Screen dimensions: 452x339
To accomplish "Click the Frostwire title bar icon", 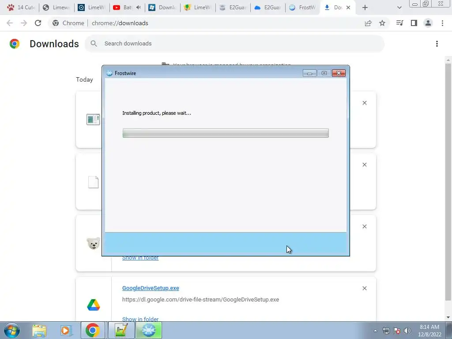I will [x=109, y=73].
